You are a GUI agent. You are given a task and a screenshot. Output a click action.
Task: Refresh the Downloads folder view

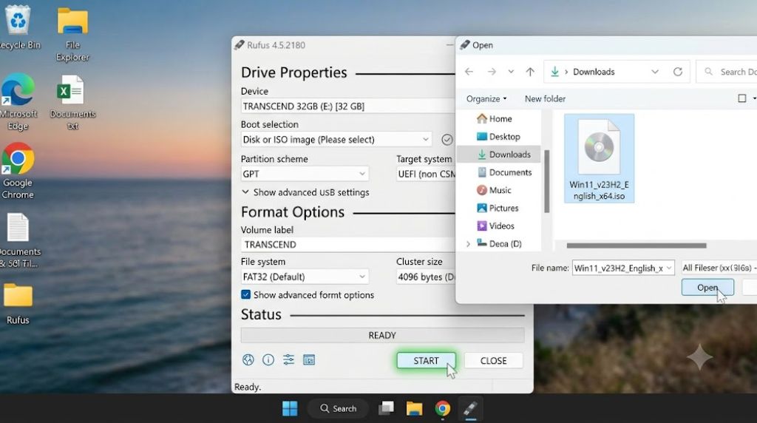coord(678,72)
